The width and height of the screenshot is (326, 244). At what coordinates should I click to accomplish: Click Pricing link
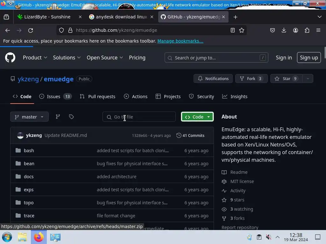click(137, 58)
